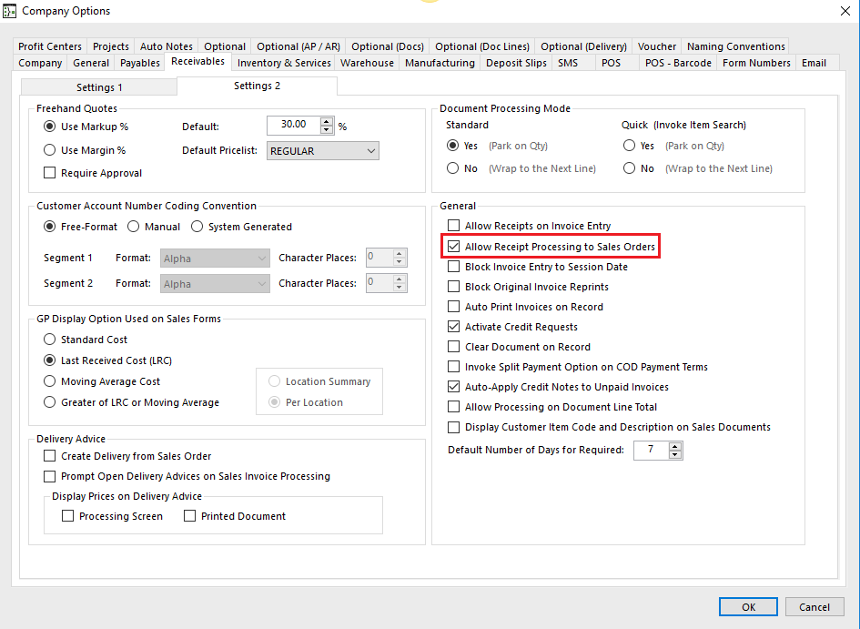The image size is (860, 629).
Task: Check Printed Document price display box
Action: coord(190,516)
